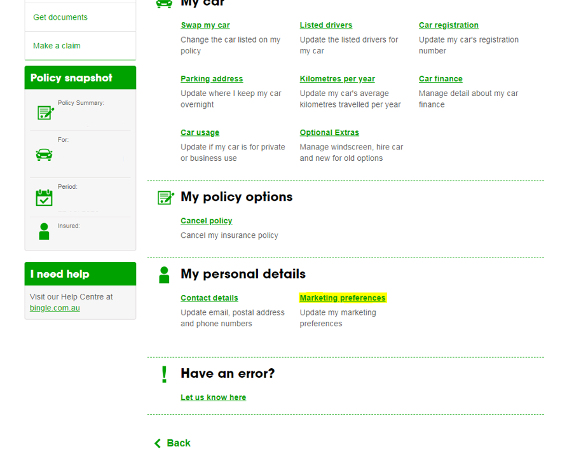Click the Cancel policy link
Image resolution: width=567 pixels, height=454 pixels.
point(206,221)
